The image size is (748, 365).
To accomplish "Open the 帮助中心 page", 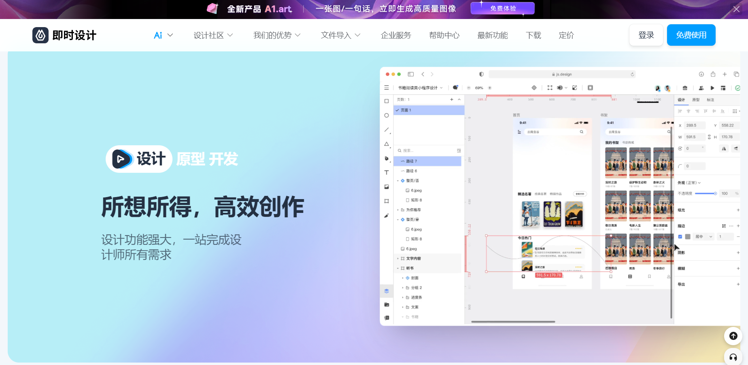I will coord(444,35).
